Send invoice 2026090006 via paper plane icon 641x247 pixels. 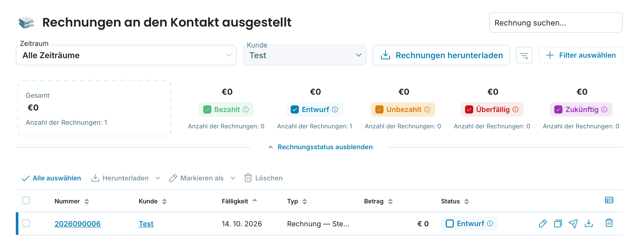(x=573, y=224)
